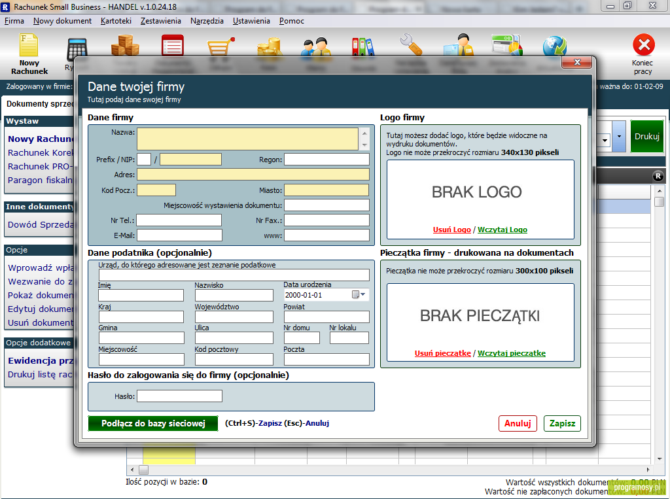
Task: Open the Nowy dokument menu
Action: tap(62, 21)
